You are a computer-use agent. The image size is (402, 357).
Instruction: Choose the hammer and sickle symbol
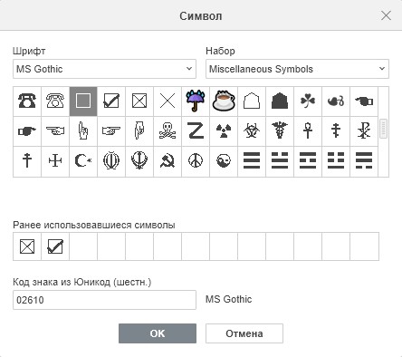167,161
